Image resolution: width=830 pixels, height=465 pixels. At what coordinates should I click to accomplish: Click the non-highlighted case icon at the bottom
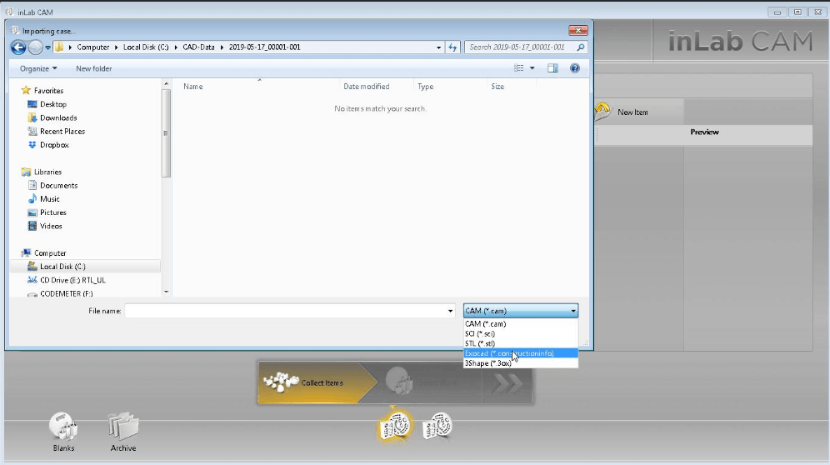(x=437, y=426)
